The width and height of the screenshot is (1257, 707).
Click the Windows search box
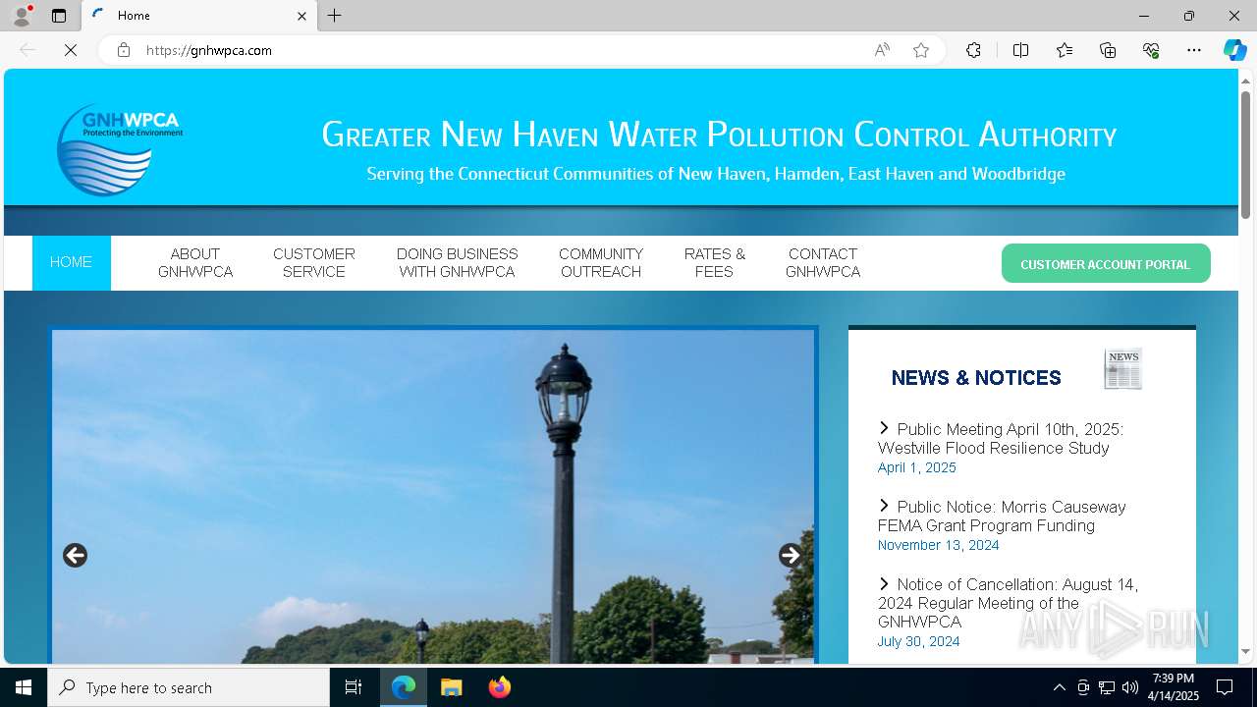click(189, 687)
